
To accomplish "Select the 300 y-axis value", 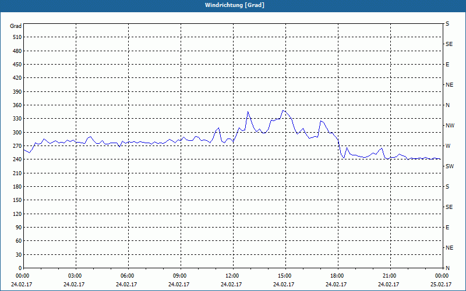I will (17, 133).
